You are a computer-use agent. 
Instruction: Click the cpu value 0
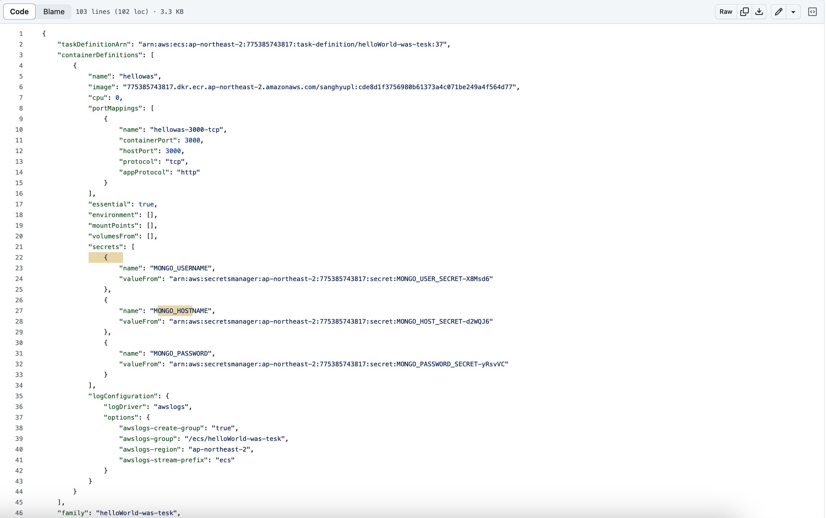click(x=117, y=98)
